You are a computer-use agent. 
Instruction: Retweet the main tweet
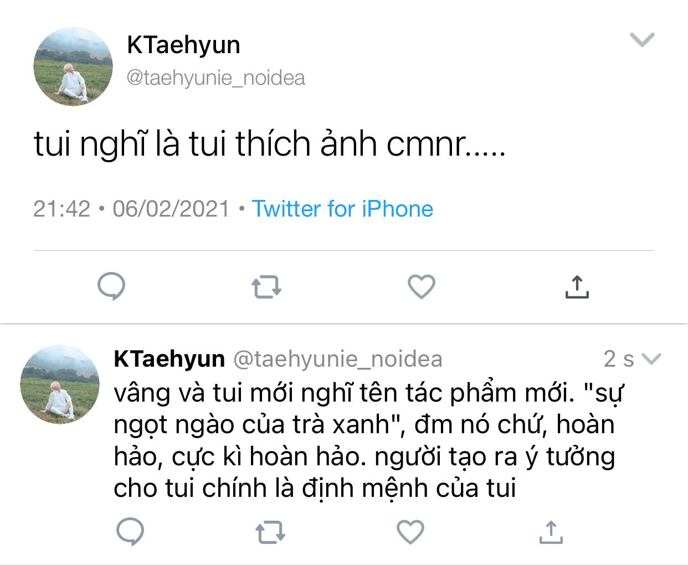[x=266, y=287]
